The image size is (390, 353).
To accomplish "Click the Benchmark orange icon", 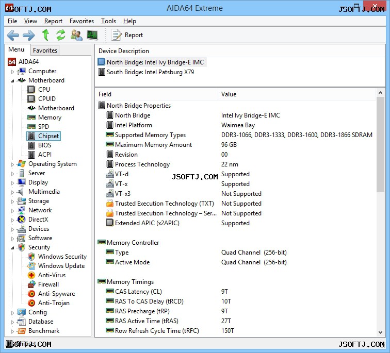I will coord(22,331).
